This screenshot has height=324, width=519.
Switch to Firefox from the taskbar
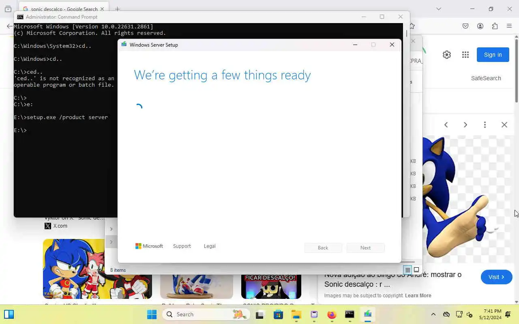point(332,314)
